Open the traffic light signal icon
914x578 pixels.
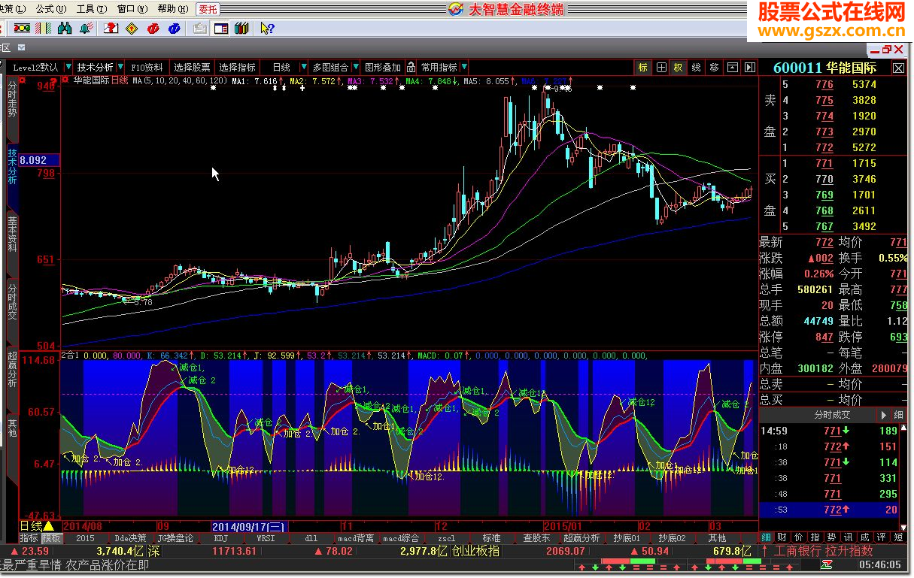(23, 29)
